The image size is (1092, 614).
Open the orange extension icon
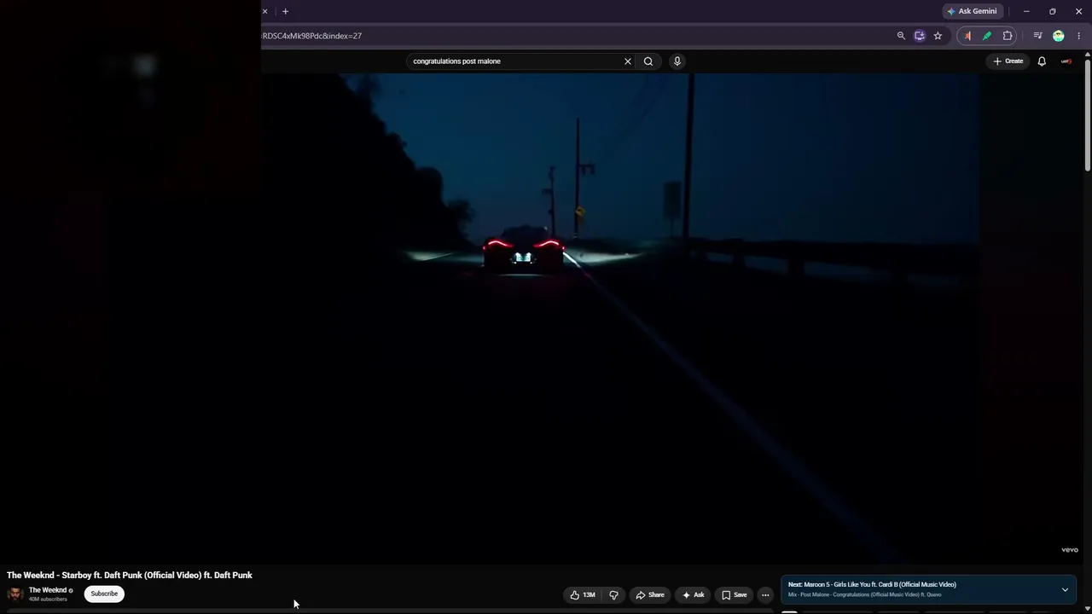pyautogui.click(x=967, y=36)
